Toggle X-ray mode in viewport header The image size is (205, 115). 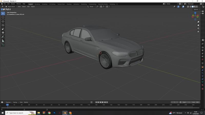(x=188, y=7)
